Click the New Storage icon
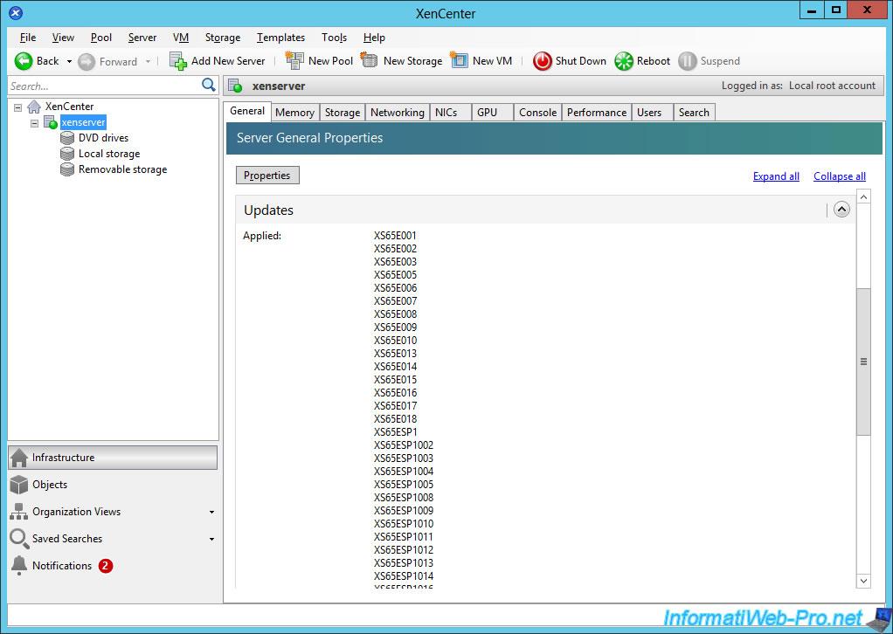Viewport: 893px width, 634px height. [370, 60]
